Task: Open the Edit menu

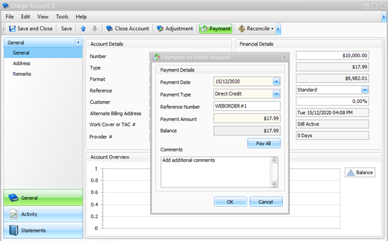Action: coord(25,17)
